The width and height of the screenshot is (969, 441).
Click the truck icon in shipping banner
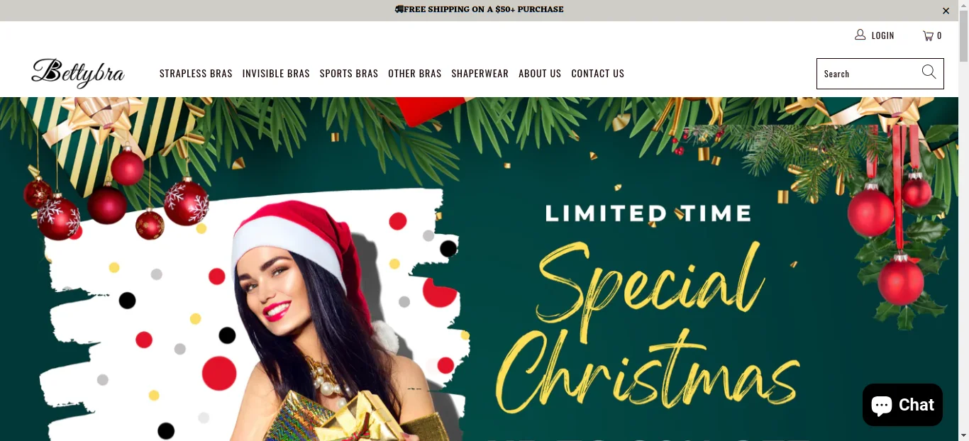coord(399,9)
